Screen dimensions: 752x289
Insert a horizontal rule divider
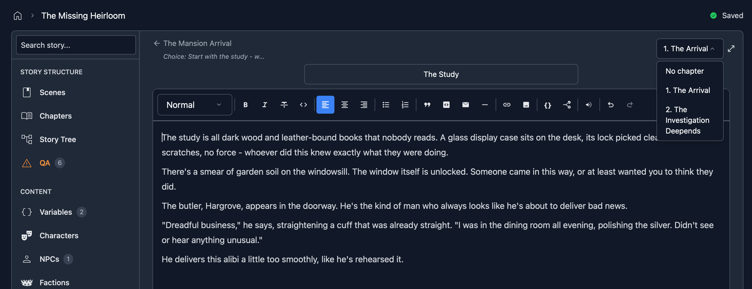485,105
